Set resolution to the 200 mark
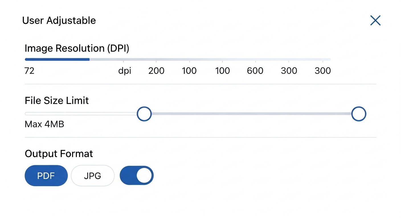401x218 pixels. (156, 70)
